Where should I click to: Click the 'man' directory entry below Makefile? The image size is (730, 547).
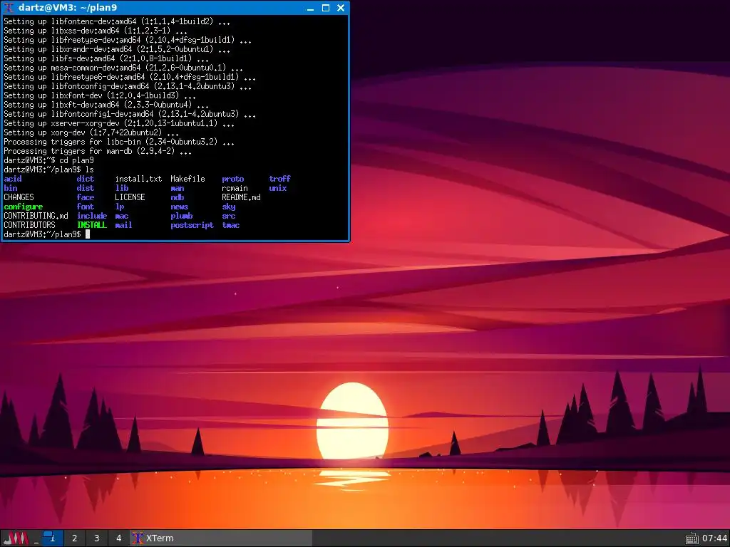coord(178,188)
